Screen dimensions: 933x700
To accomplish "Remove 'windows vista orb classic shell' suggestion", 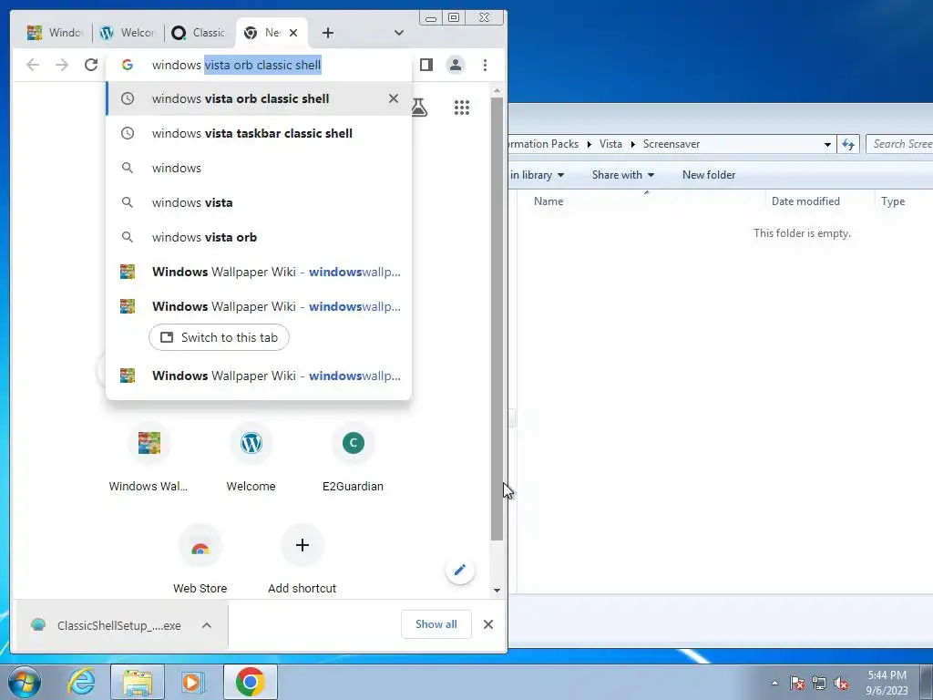I will pyautogui.click(x=394, y=98).
